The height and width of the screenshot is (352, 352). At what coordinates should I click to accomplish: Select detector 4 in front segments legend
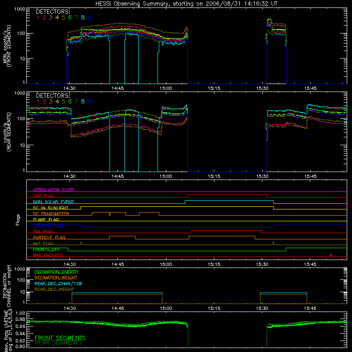coord(57,18)
